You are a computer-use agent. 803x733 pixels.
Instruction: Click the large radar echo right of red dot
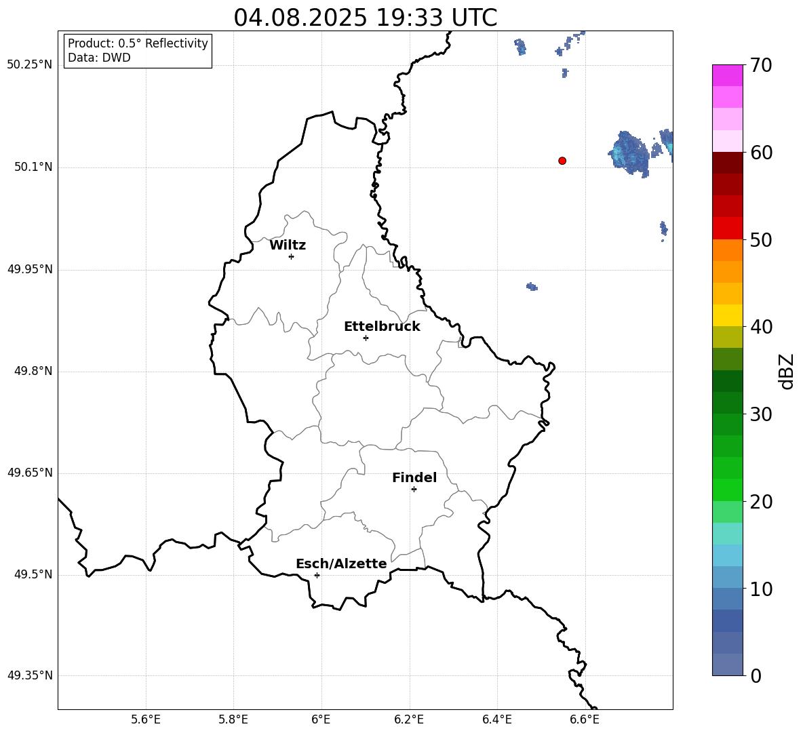click(629, 153)
